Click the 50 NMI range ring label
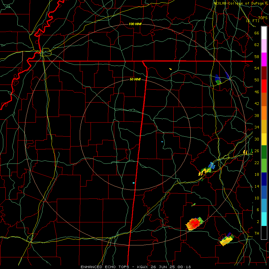This screenshot has height=269, width=269. (135, 79)
